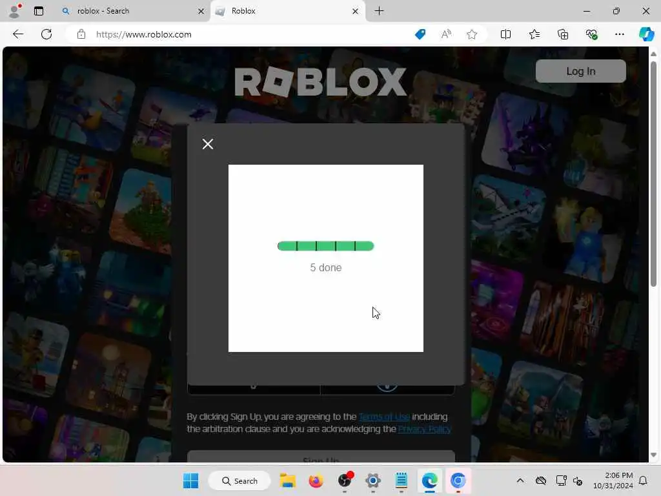Close the Roblox tab
Screen dimensions: 661x496
point(355,12)
